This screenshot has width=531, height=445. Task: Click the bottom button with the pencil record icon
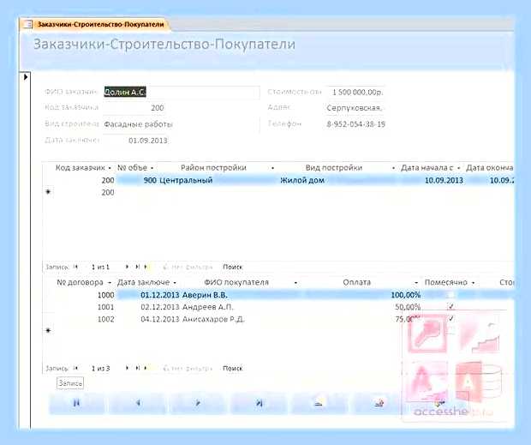point(379,403)
